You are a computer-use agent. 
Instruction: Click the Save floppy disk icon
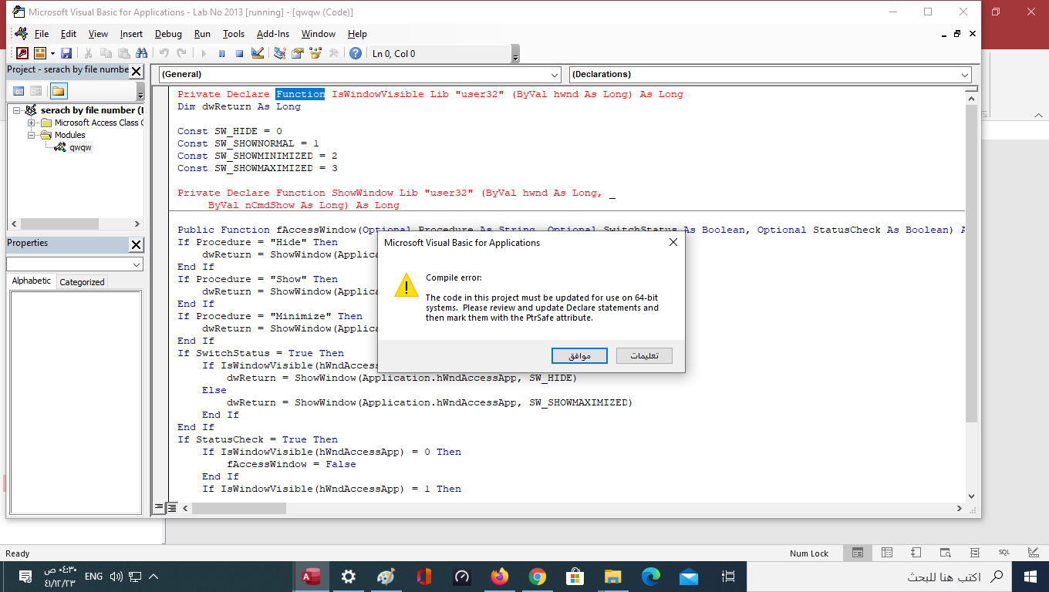(66, 53)
